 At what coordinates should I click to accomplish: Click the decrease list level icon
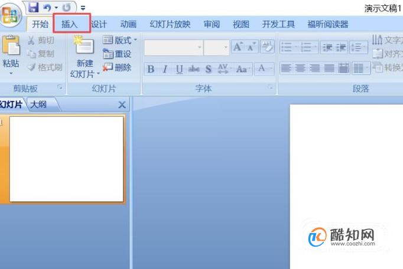tap(327, 47)
